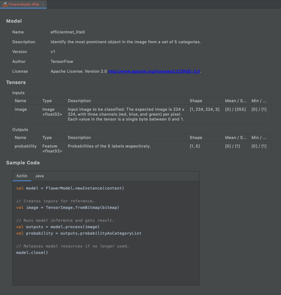
Task: Open the Apache LICENSE-2.0 link
Action: point(154,71)
